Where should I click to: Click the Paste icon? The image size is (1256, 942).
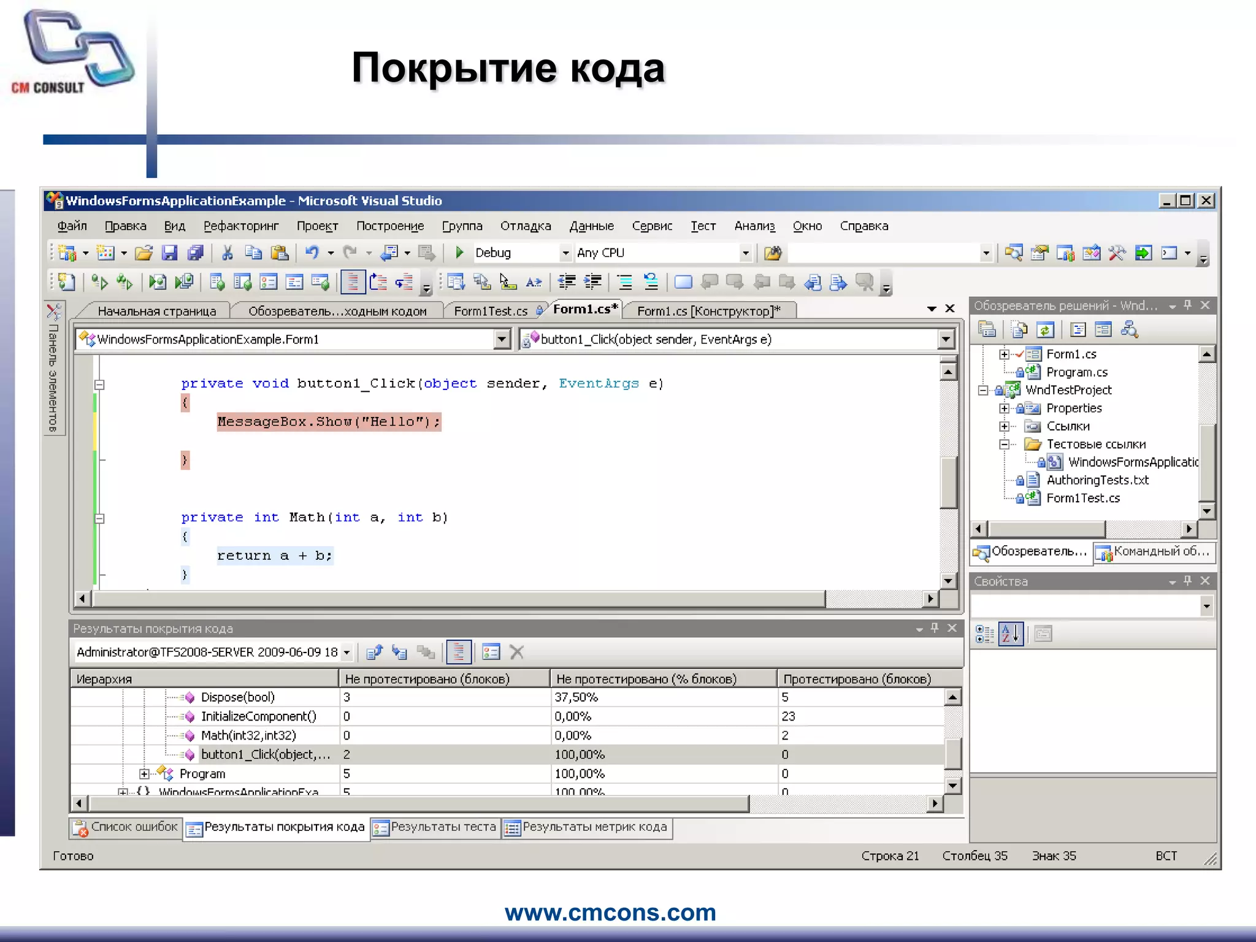point(280,253)
